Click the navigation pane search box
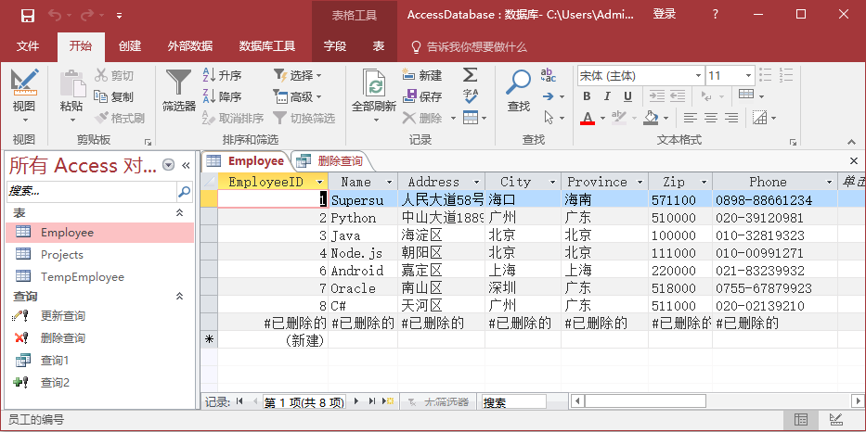 click(91, 190)
